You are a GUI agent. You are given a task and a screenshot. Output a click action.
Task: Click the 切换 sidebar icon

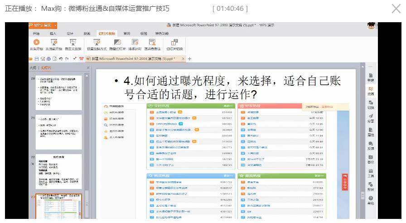pyautogui.click(x=371, y=105)
